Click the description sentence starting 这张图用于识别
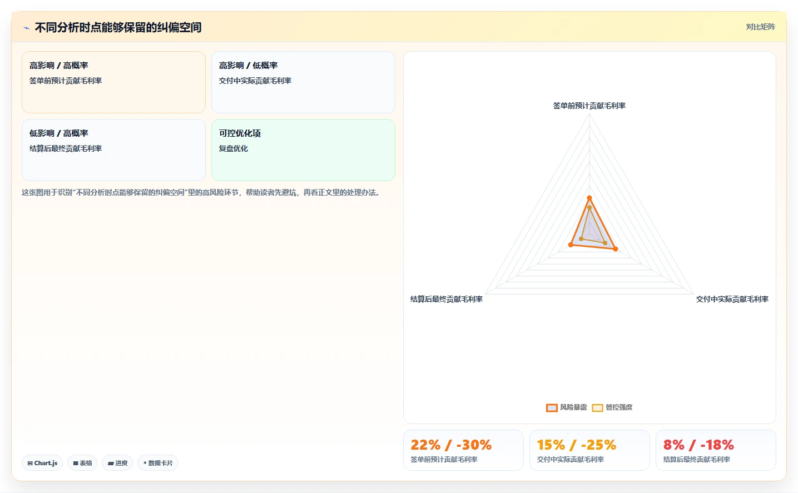The image size is (798, 493). (x=202, y=192)
